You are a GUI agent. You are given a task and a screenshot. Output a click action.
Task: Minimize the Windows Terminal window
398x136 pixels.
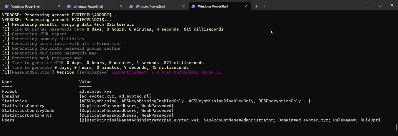click(368, 5)
